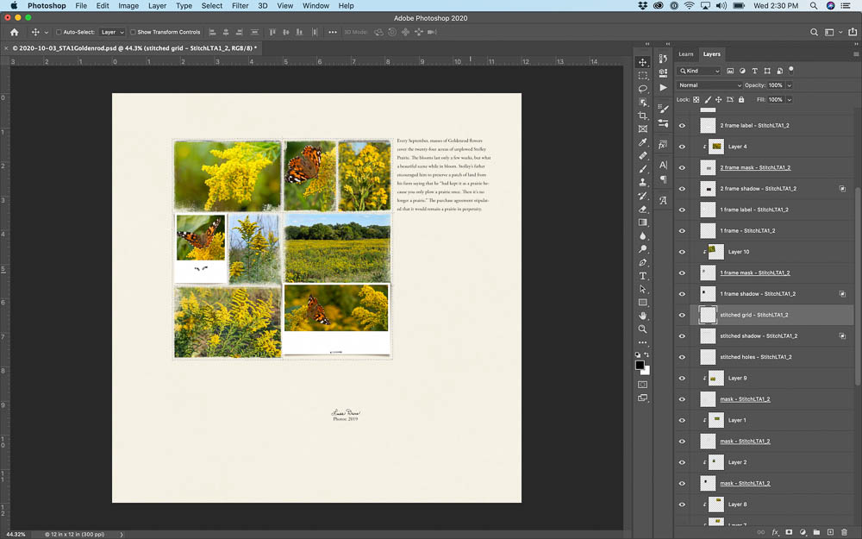Screen dimensions: 862x539
Task: Select the Goldenrod.psd document tab
Action: [x=134, y=47]
